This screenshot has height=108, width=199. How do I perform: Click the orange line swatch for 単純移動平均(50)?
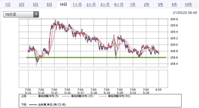click(x=103, y=96)
